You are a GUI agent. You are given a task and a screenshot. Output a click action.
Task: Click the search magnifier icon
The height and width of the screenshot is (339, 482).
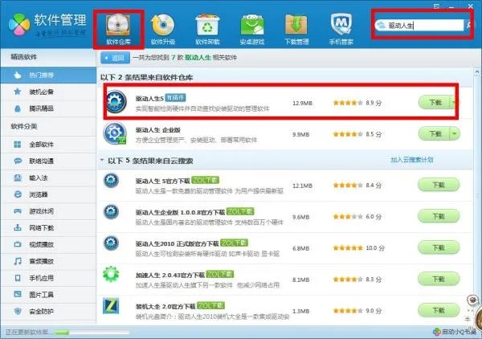469,25
